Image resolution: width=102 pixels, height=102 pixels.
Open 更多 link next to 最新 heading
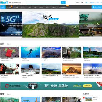[x=9, y=44]
